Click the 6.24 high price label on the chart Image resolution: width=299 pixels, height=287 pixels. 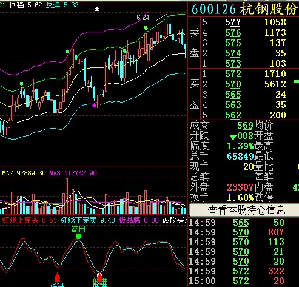pos(143,18)
